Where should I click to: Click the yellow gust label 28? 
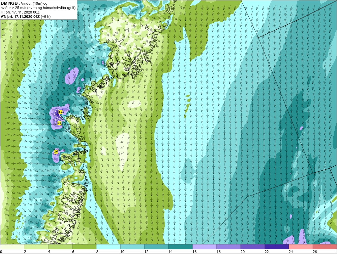click(59, 123)
